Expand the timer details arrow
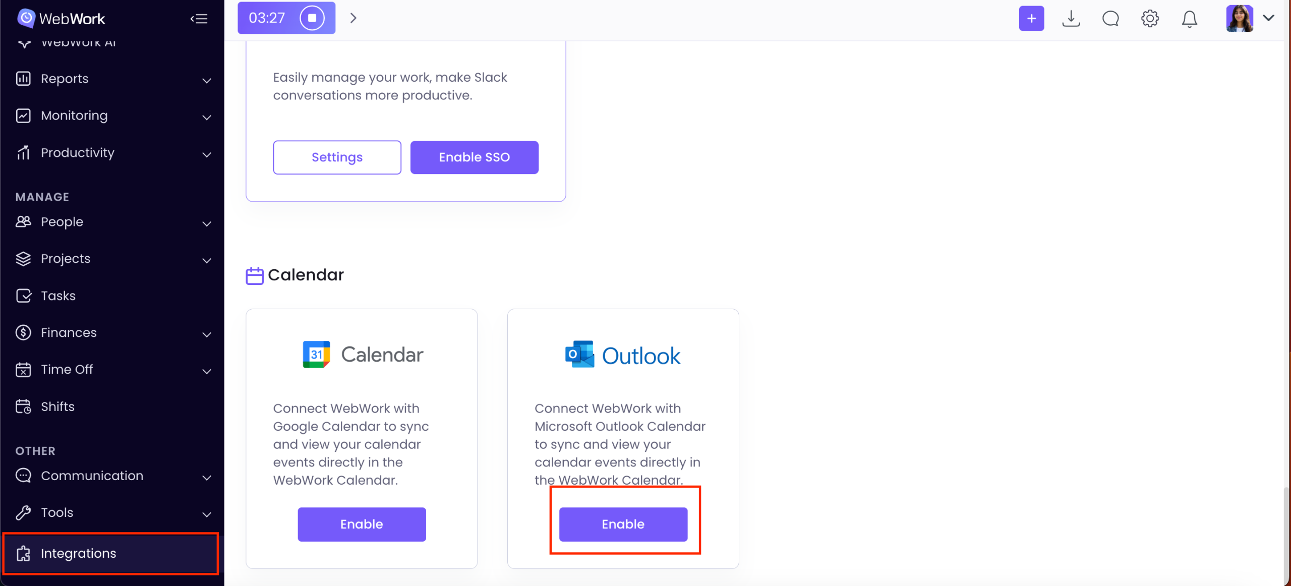This screenshot has width=1291, height=586. 354,18
